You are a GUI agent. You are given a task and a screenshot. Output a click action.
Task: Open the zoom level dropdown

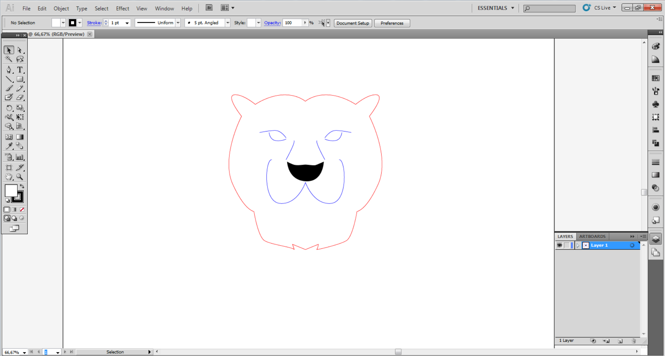(x=24, y=353)
